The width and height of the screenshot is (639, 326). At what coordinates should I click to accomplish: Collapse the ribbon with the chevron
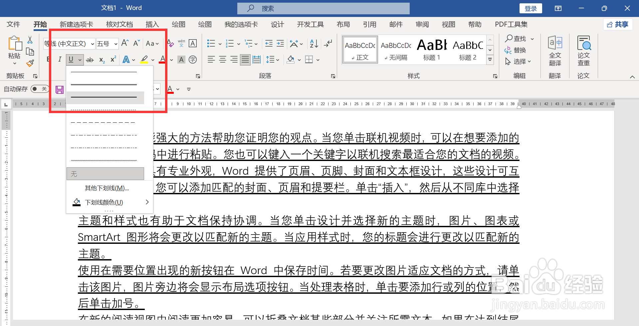(632, 77)
